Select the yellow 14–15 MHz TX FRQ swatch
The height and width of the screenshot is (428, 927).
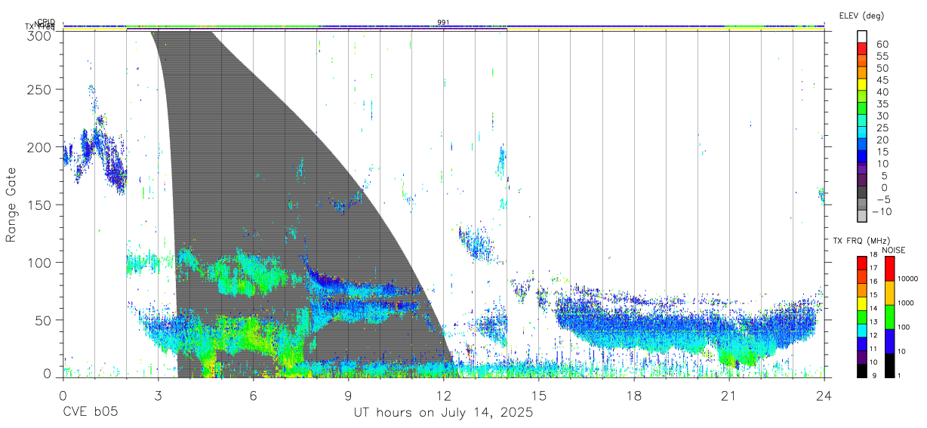(862, 302)
